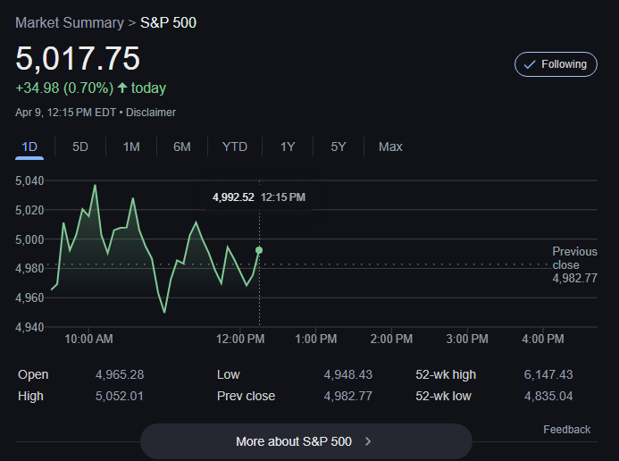Click the High value 5,052.01
Viewport: 619px width, 461px height.
pos(119,396)
